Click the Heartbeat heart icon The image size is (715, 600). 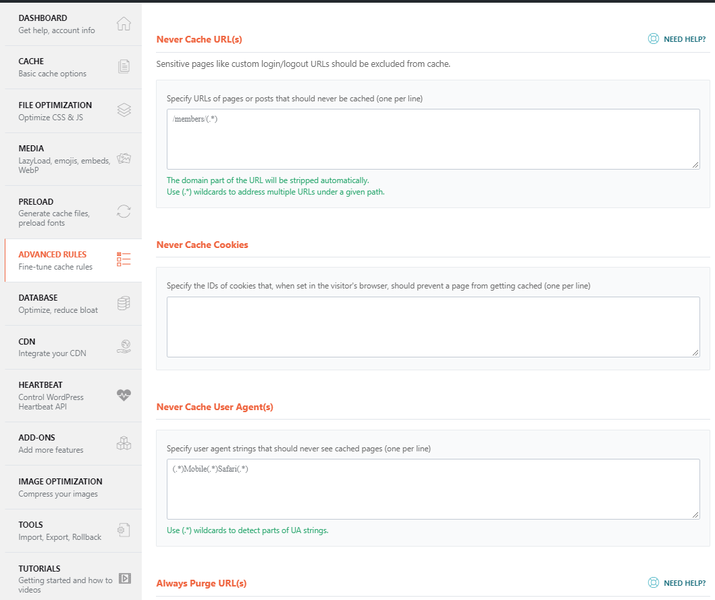(124, 395)
